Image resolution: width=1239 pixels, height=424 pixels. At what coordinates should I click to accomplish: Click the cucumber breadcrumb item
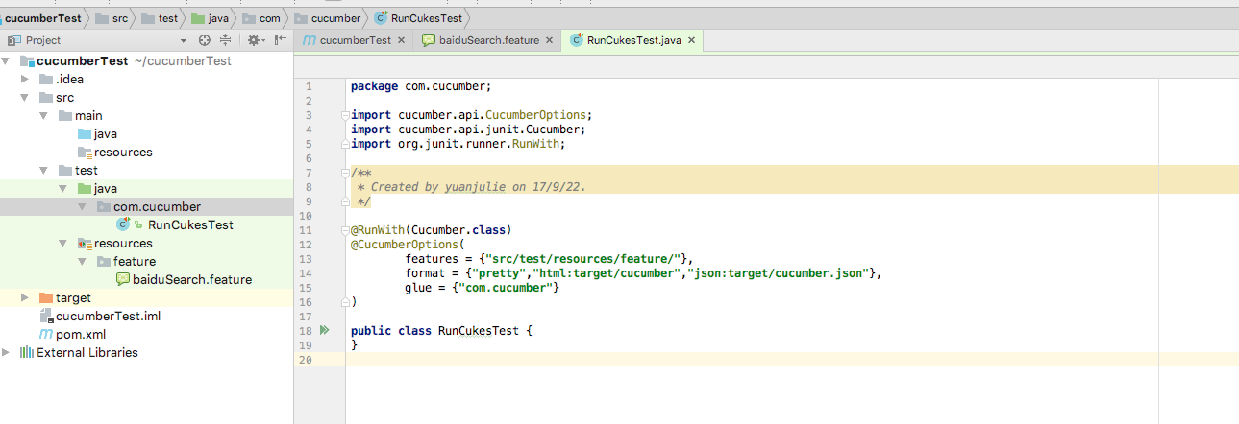[329, 17]
